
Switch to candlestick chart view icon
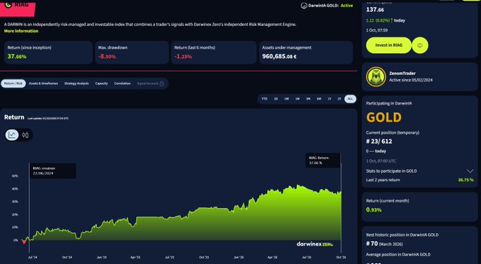pos(26,134)
